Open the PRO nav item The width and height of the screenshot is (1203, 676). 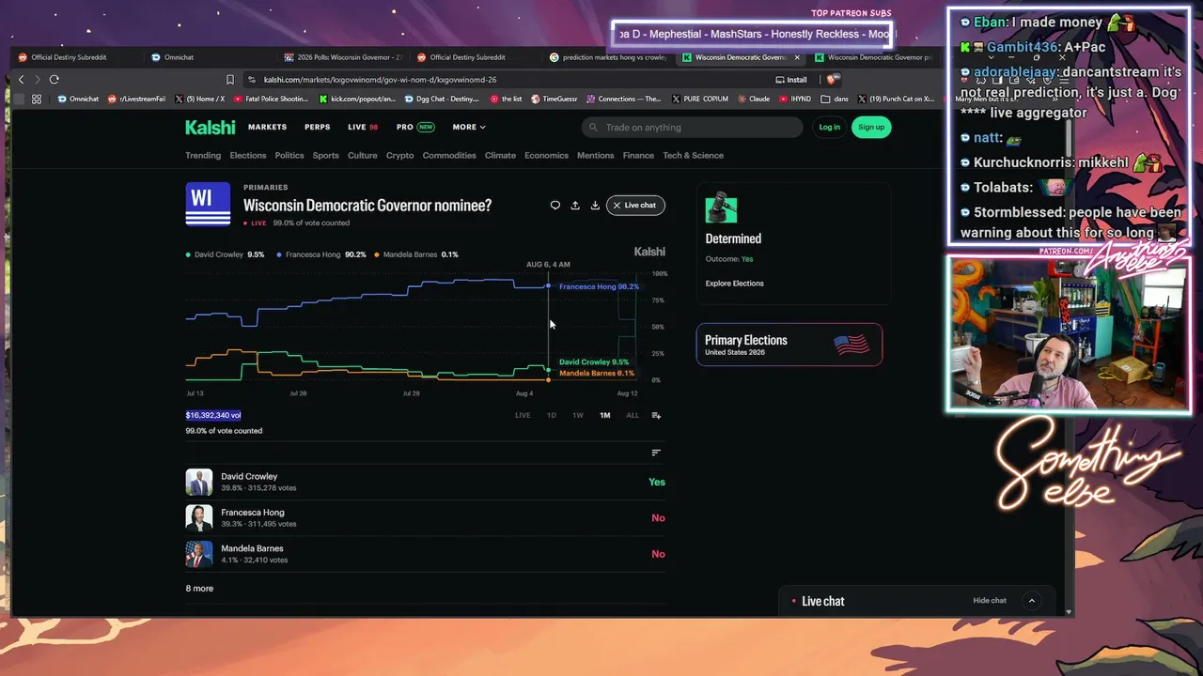415,127
